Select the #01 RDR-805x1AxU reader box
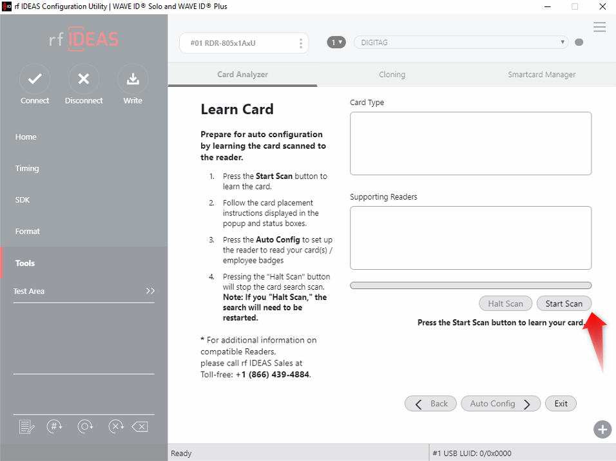 pos(244,43)
